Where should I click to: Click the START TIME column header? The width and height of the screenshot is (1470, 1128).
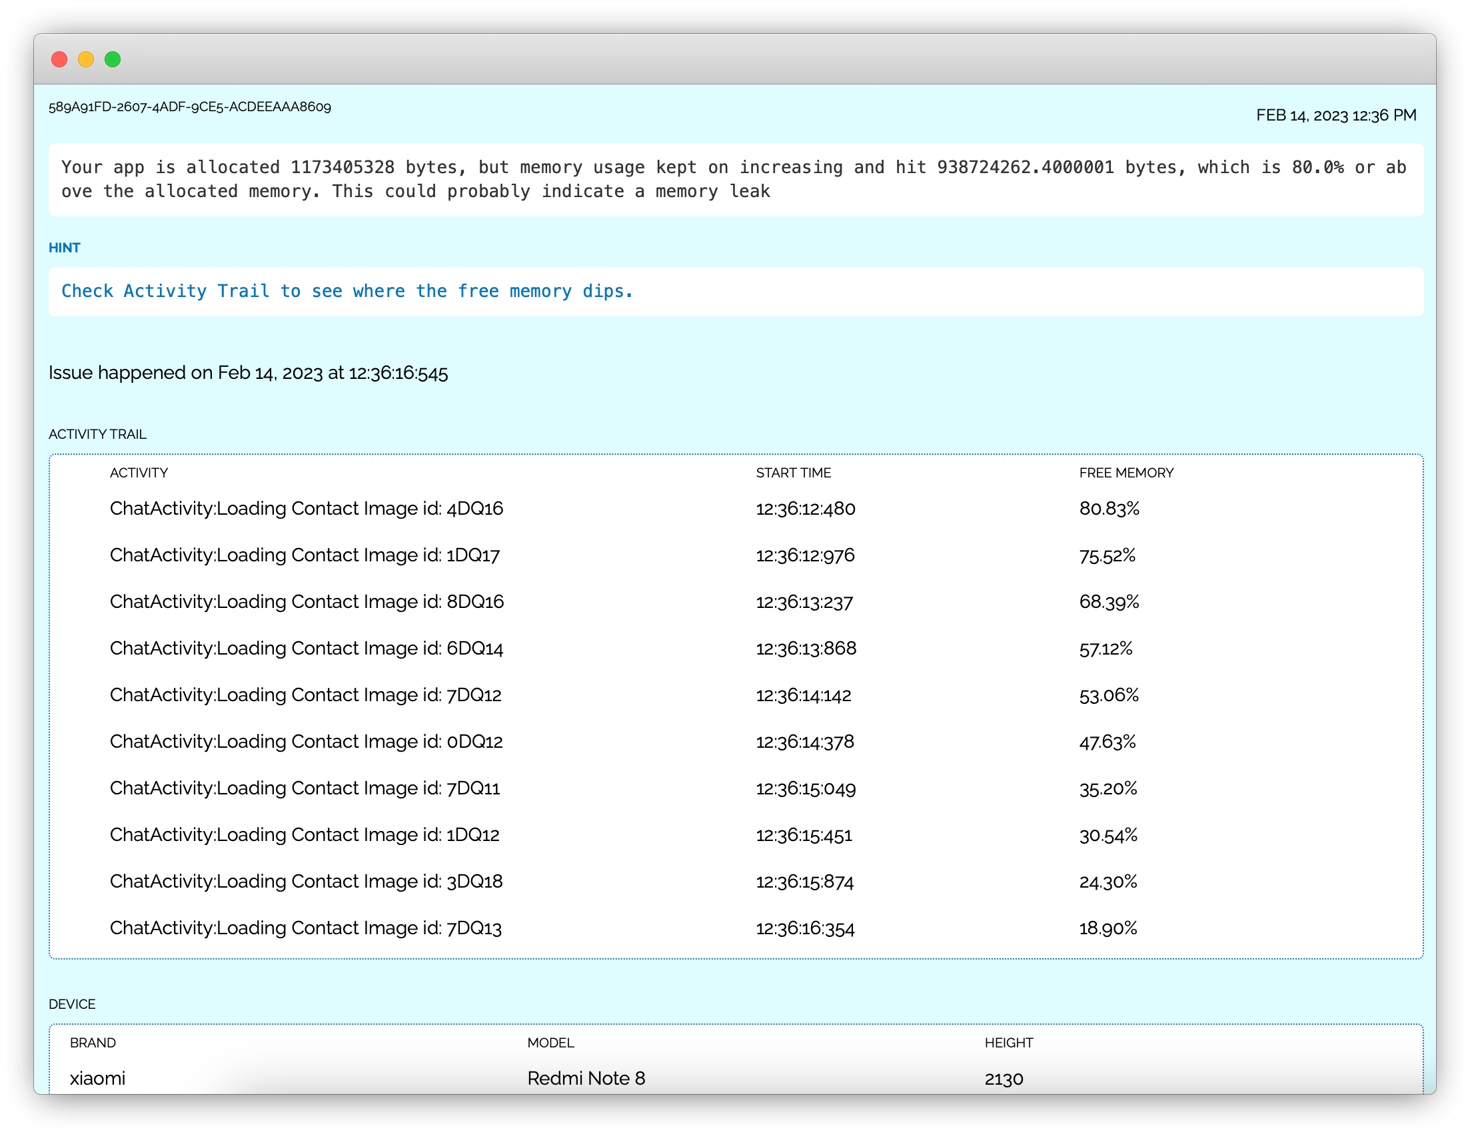[x=793, y=473]
